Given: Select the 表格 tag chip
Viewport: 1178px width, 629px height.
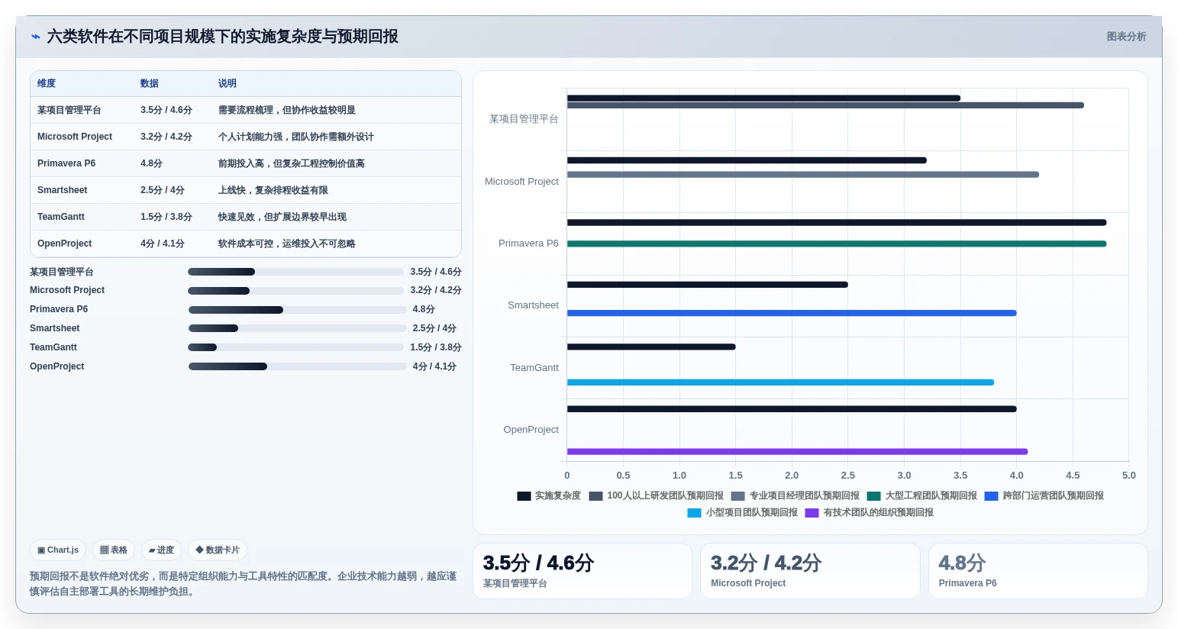Looking at the screenshot, I should (114, 550).
